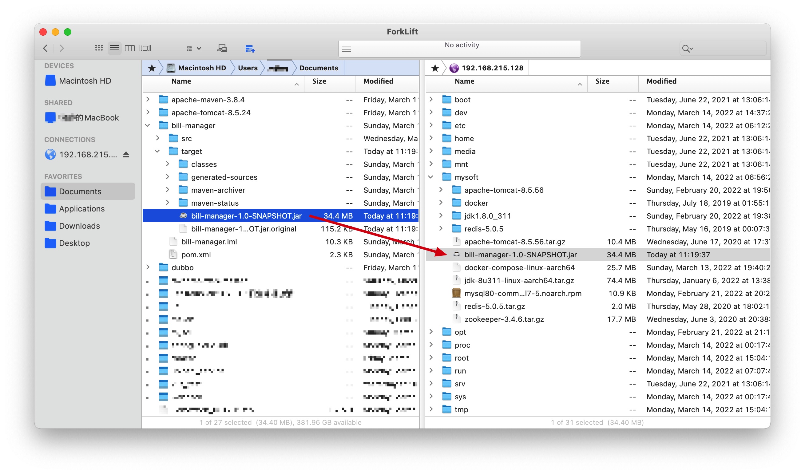Image resolution: width=805 pixels, height=474 pixels.
Task: Expand the dubbo folder
Action: [148, 267]
